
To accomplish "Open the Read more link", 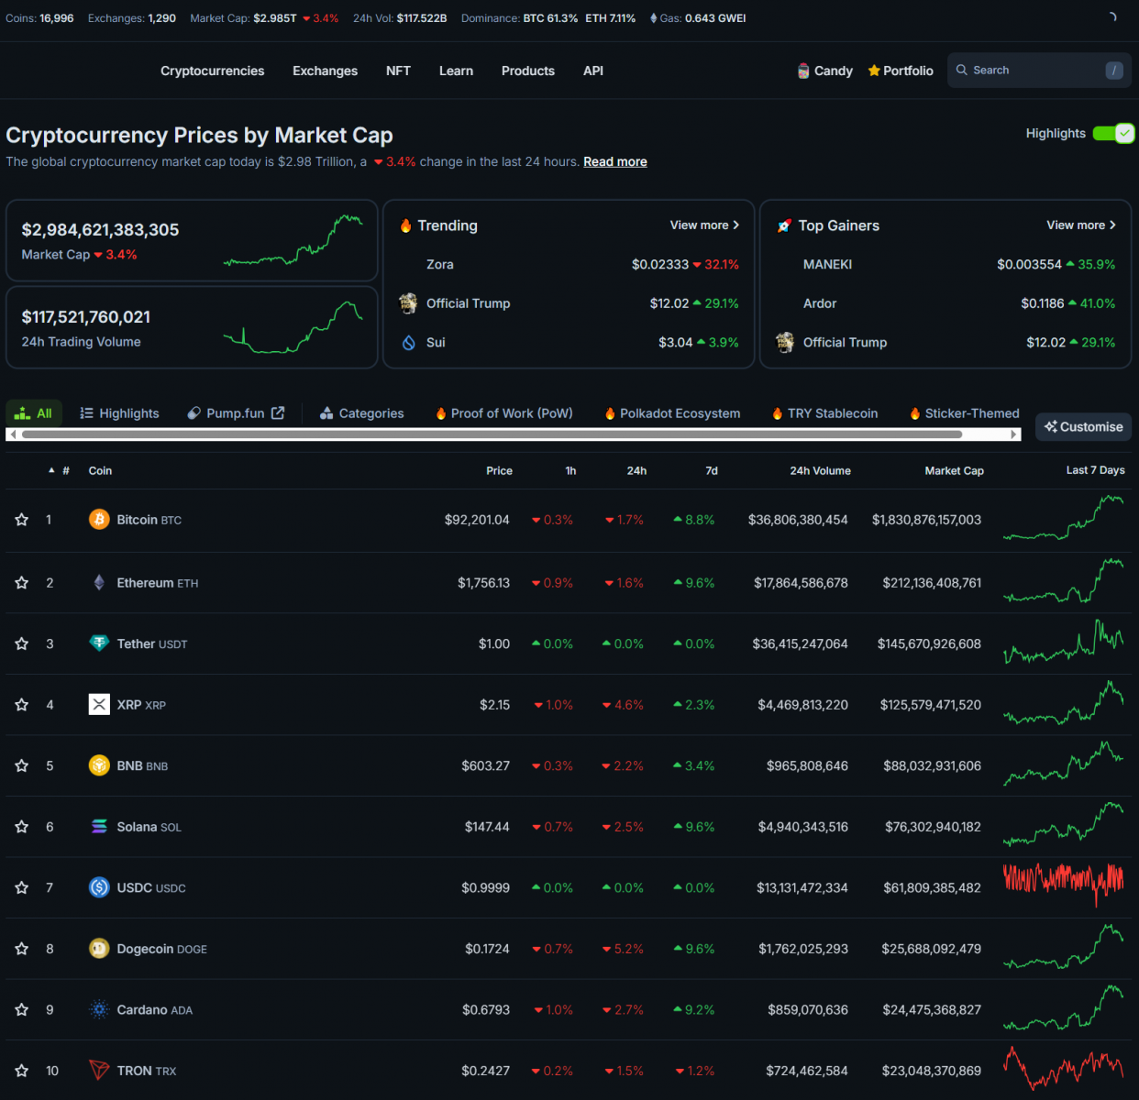I will tap(614, 162).
